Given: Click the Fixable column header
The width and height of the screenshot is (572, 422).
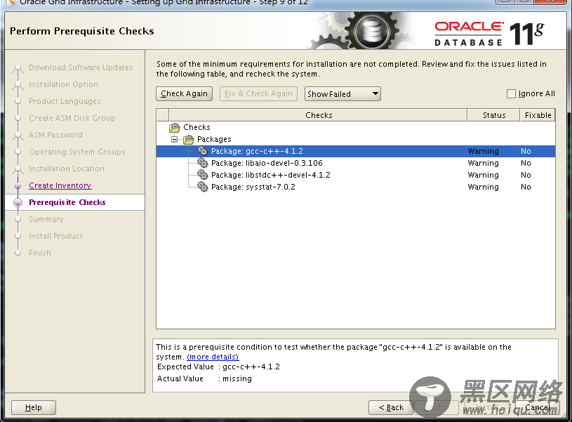Looking at the screenshot, I should pos(538,115).
